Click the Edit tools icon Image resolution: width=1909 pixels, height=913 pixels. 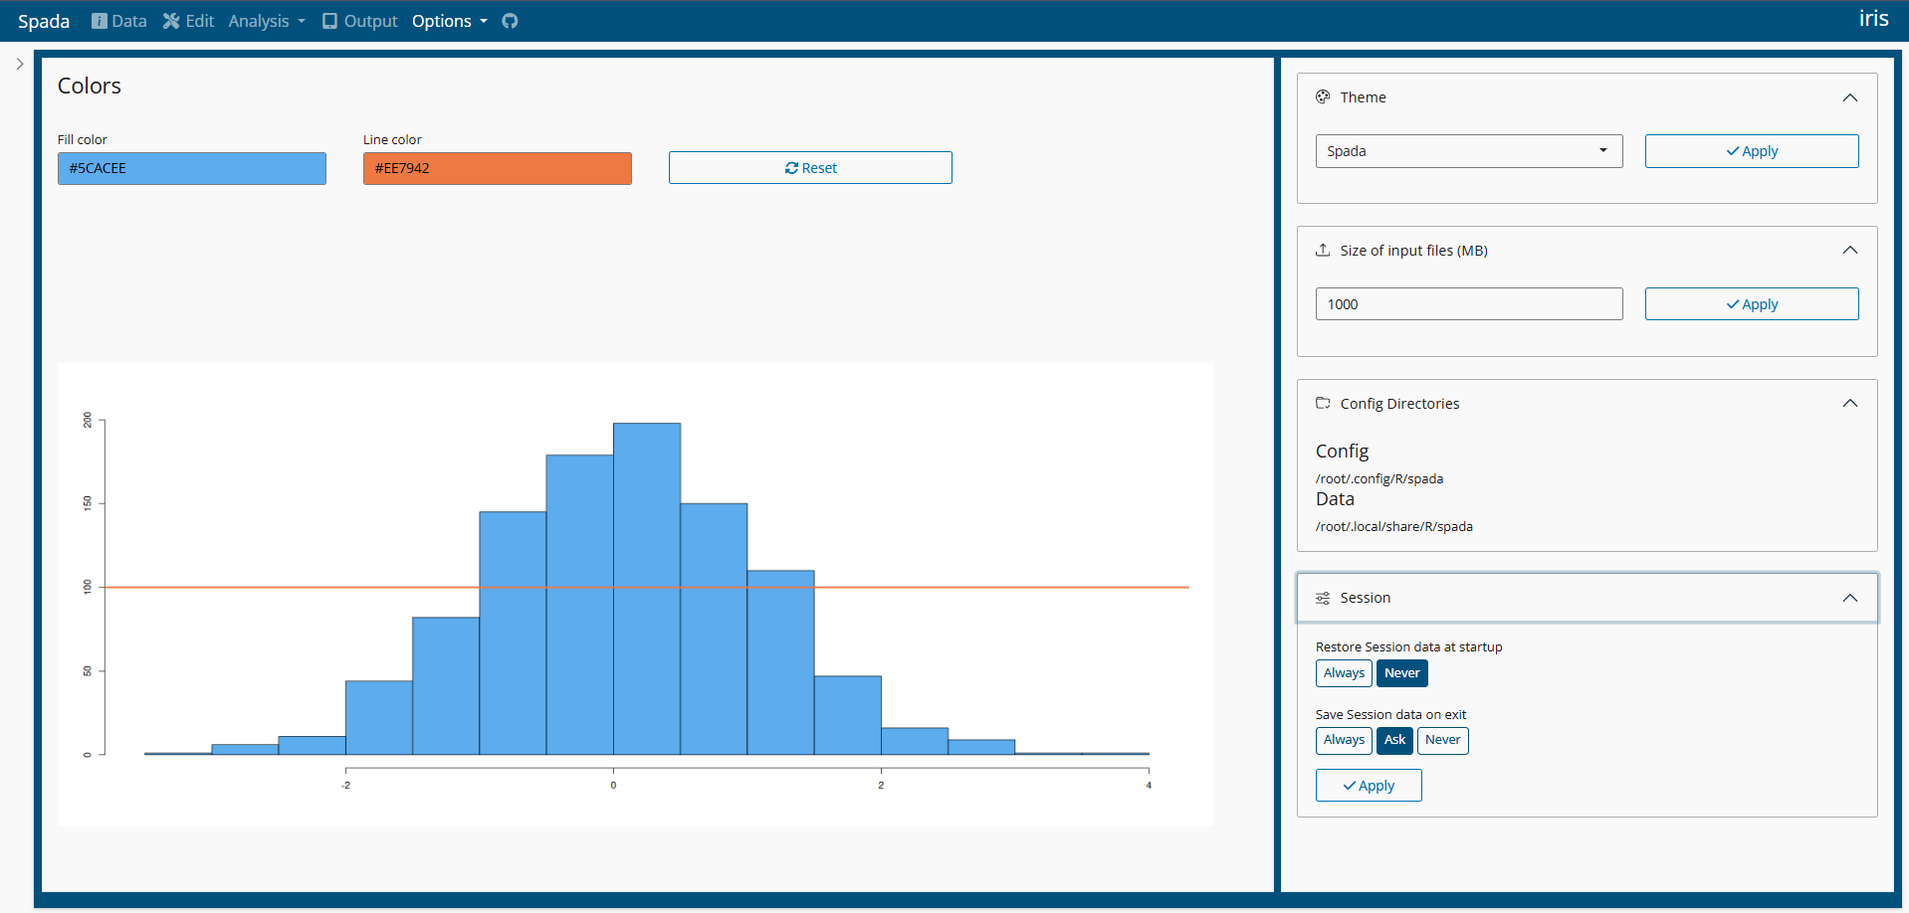(171, 21)
